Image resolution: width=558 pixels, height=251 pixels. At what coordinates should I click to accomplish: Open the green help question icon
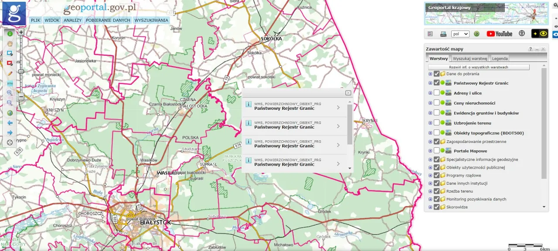click(x=476, y=34)
